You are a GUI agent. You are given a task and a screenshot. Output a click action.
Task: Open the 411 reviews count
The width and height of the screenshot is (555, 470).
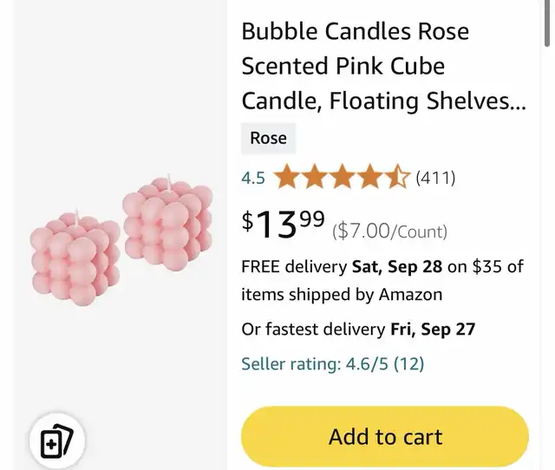(435, 179)
